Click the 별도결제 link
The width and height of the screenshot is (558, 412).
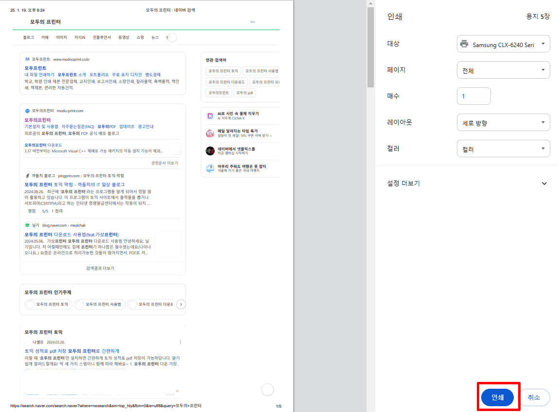pyautogui.click(x=153, y=75)
